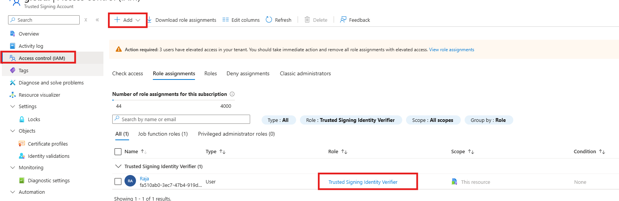Select the Job function roles (1) tab

pos(163,134)
